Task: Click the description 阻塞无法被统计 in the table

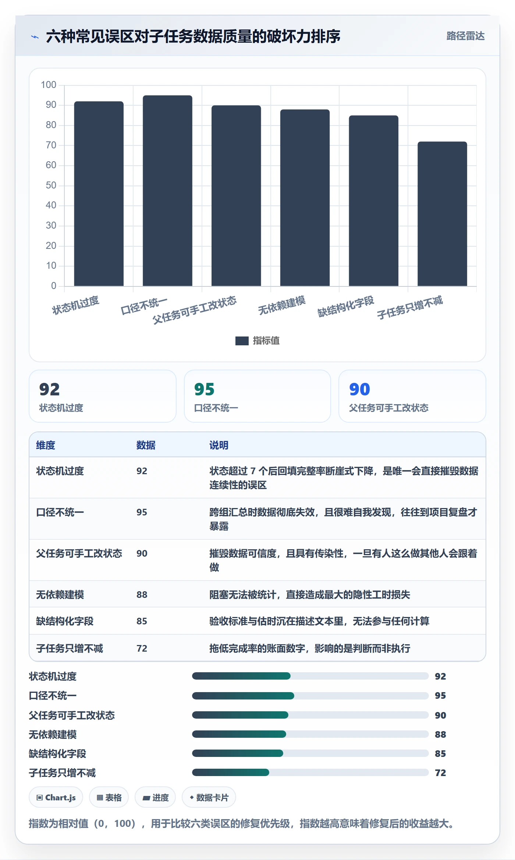Action: (310, 595)
